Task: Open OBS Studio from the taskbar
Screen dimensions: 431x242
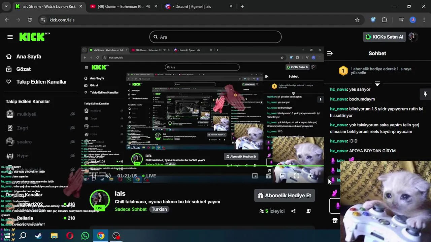Action: click(x=116, y=236)
